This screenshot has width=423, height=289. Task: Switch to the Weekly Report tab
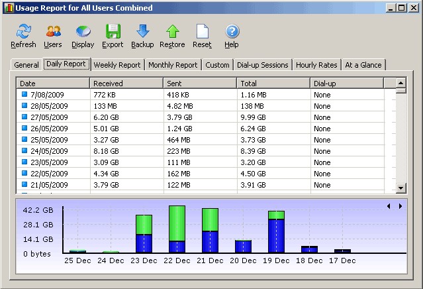pyautogui.click(x=117, y=65)
